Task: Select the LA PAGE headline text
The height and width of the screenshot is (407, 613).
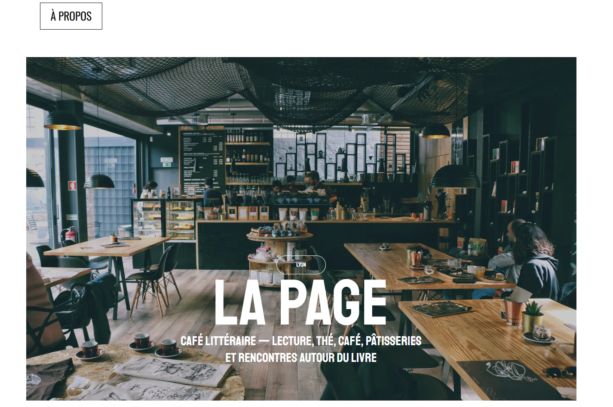Action: pyautogui.click(x=301, y=303)
